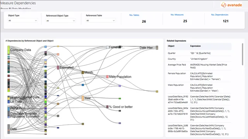Select the Average Price Paid row

click(x=199, y=66)
